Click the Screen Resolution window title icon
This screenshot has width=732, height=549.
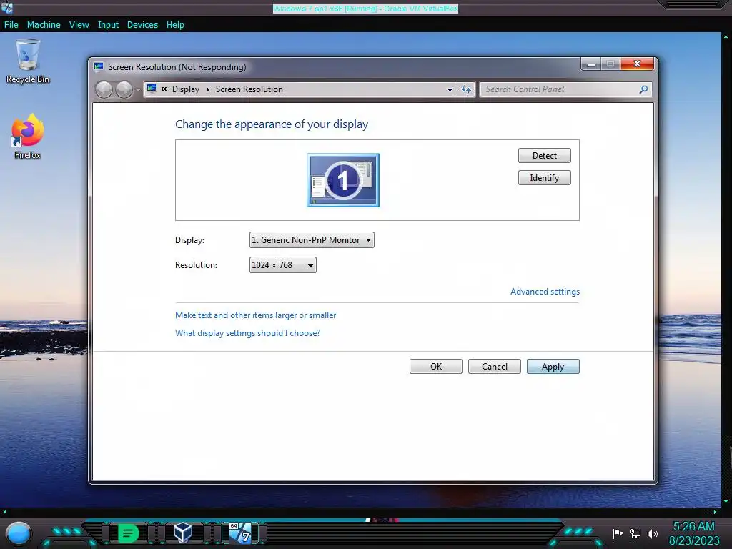(x=99, y=66)
